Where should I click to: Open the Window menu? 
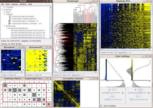point(23,4)
